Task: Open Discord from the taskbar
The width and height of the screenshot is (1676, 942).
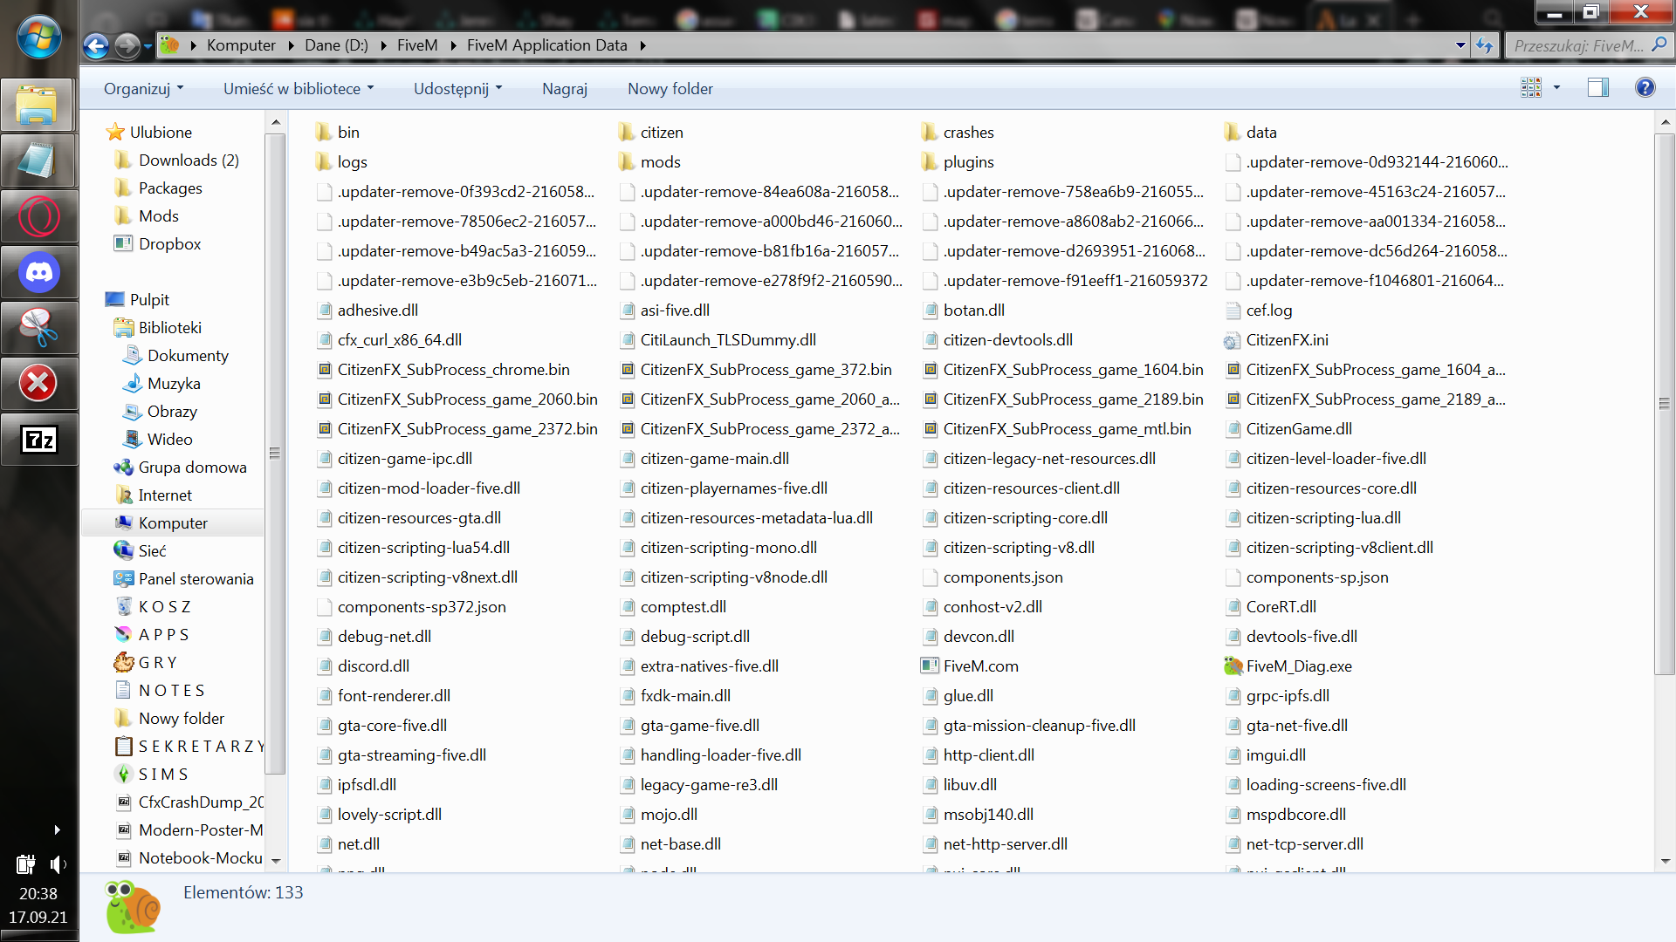Action: coord(38,273)
